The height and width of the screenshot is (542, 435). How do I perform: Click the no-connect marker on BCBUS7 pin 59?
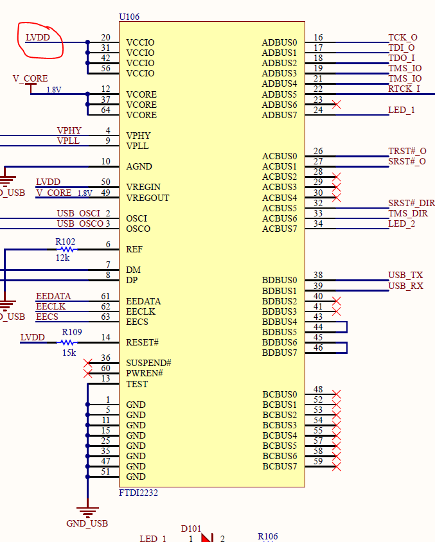pos(337,467)
